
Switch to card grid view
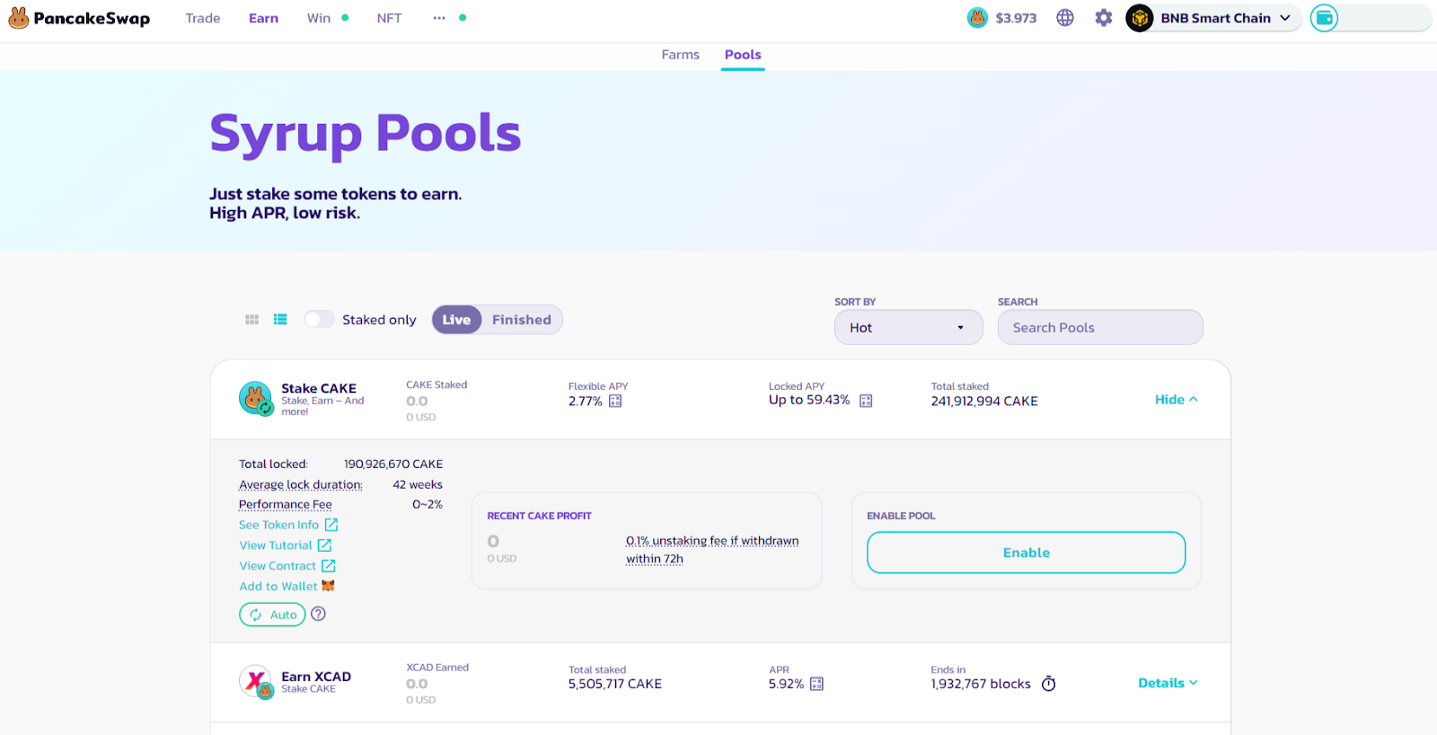[x=252, y=320]
